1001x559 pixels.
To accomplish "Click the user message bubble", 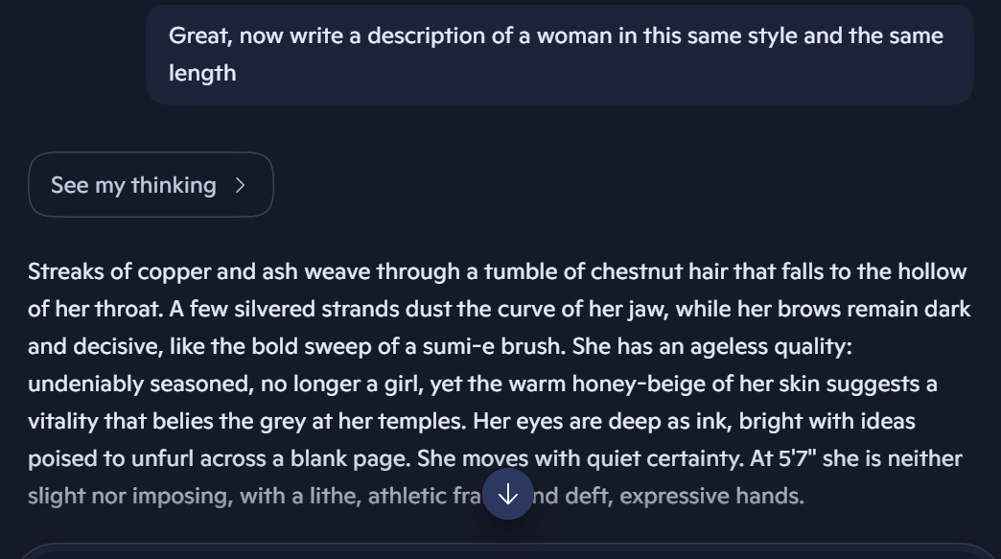I will (x=559, y=54).
